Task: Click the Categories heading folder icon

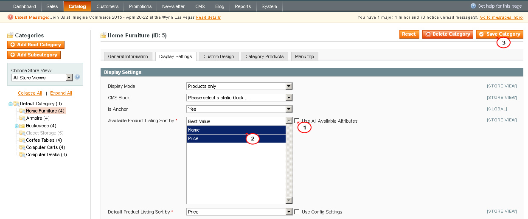Action: (x=10, y=35)
